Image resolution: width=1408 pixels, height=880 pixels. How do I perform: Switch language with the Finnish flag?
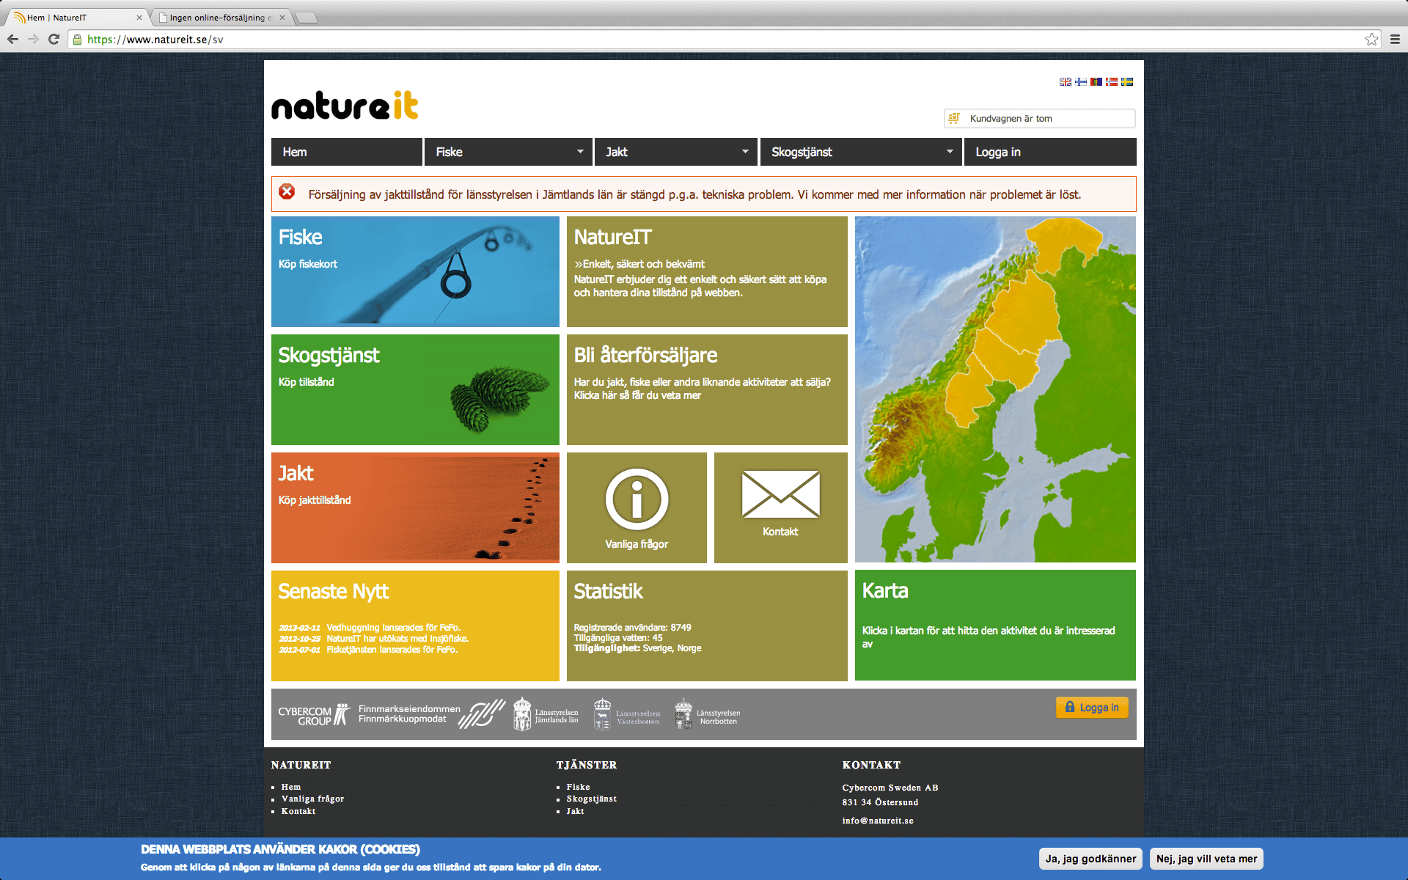tap(1081, 81)
